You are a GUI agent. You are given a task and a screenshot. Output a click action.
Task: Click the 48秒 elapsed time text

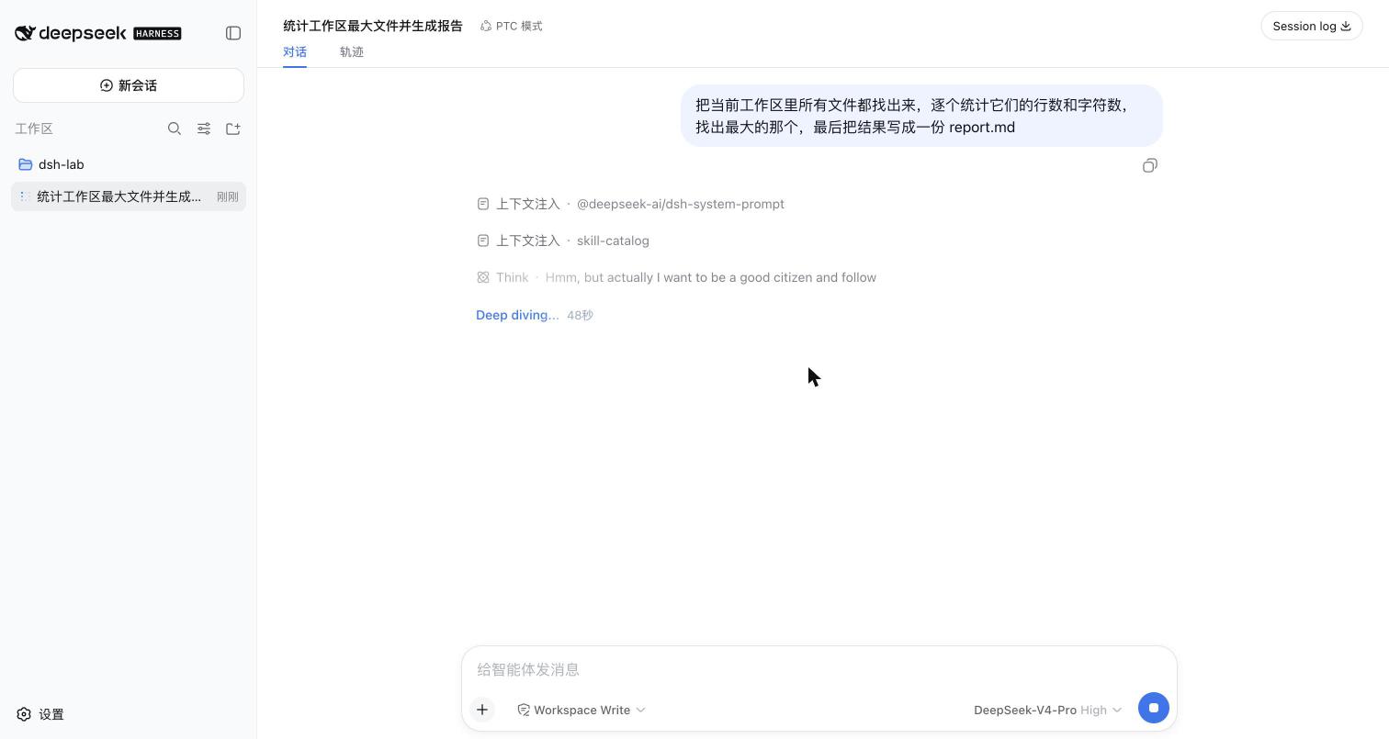[x=580, y=315]
